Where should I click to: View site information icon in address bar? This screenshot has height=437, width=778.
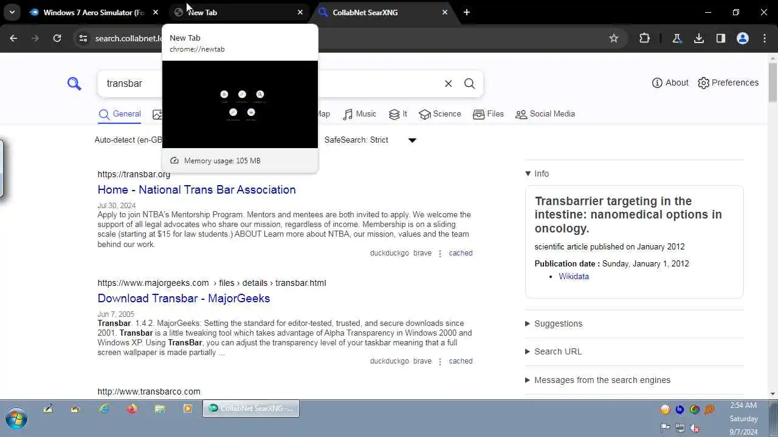point(83,38)
